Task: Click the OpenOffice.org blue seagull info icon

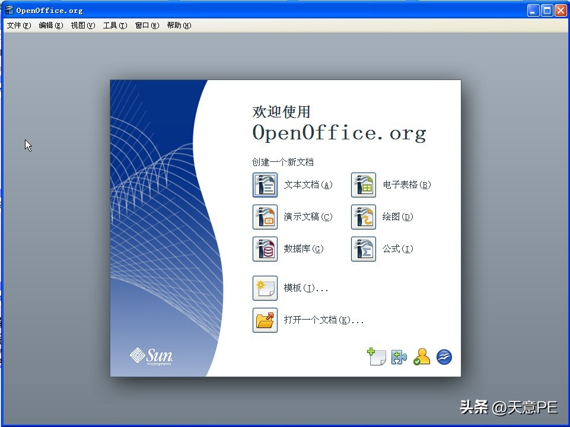Action: click(x=444, y=357)
